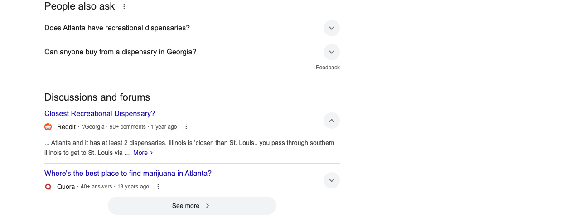Image resolution: width=580 pixels, height=222 pixels.
Task: Click the See more button
Action: (x=192, y=206)
